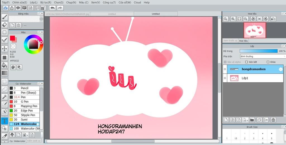Click the speech bubble comment icon
The width and height of the screenshot is (286, 145).
[x=18, y=8]
